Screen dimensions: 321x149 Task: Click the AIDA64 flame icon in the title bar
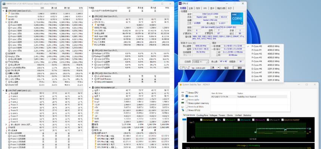180,85
